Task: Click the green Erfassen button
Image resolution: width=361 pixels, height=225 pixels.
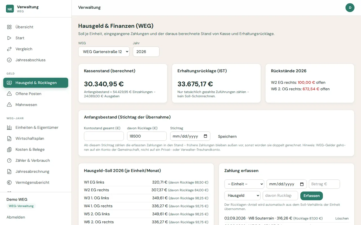Action: (311, 195)
